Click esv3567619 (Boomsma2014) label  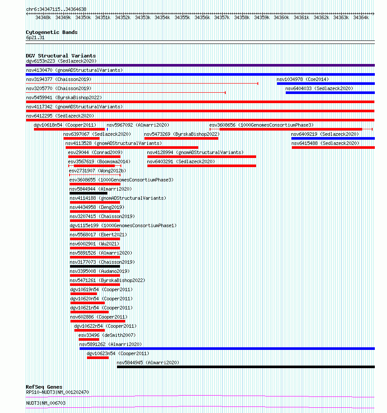coord(99,162)
